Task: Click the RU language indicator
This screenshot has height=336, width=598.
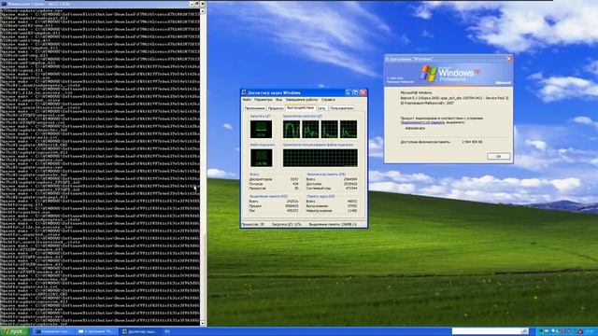Action: (167, 331)
